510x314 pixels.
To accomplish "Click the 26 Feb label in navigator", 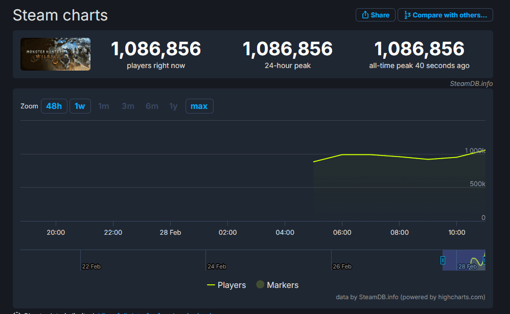I will 342,266.
